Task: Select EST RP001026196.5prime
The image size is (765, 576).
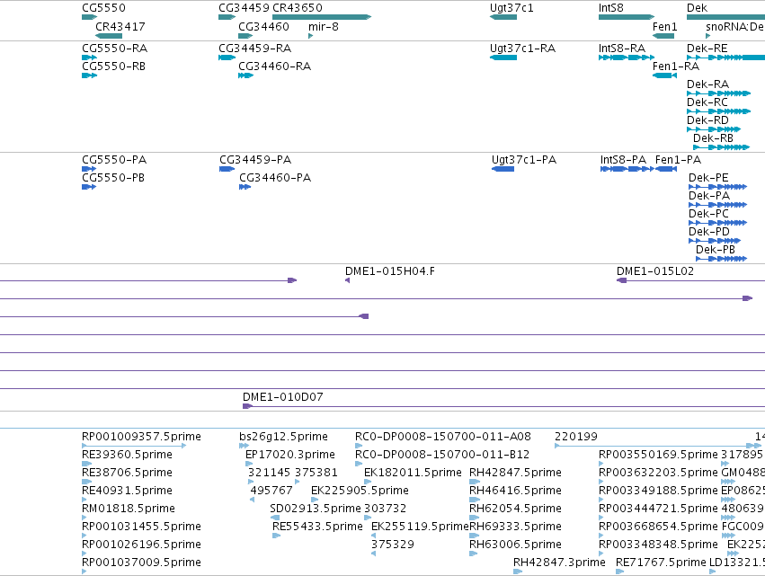Action: tap(141, 545)
